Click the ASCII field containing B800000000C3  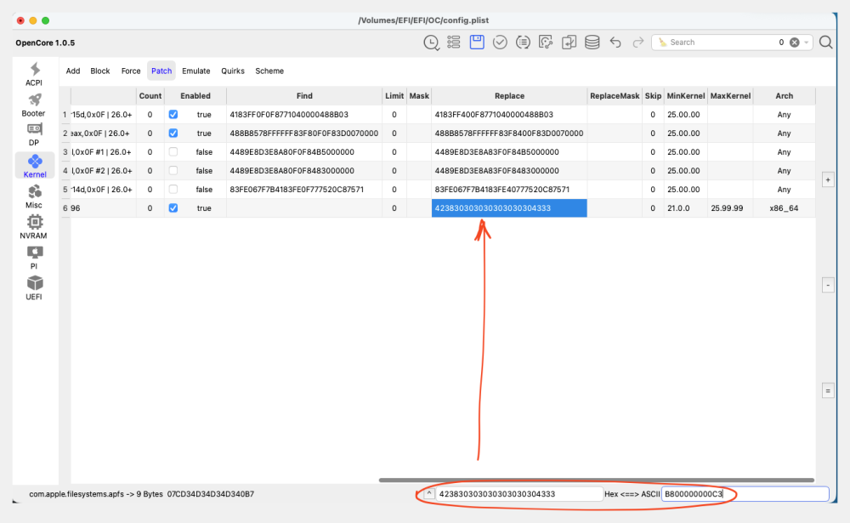tap(745, 494)
